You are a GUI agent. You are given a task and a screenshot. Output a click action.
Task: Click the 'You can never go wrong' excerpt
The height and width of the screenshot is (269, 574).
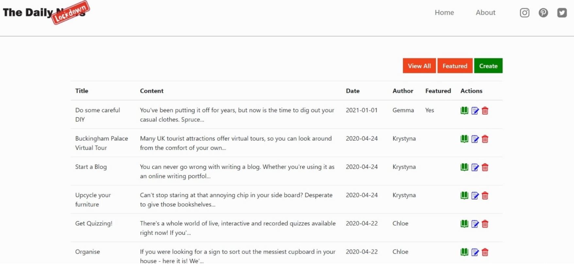point(237,171)
